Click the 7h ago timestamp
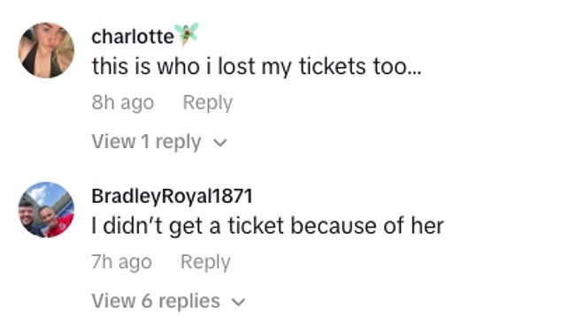Screen dimensions: 561x330 [121, 262]
